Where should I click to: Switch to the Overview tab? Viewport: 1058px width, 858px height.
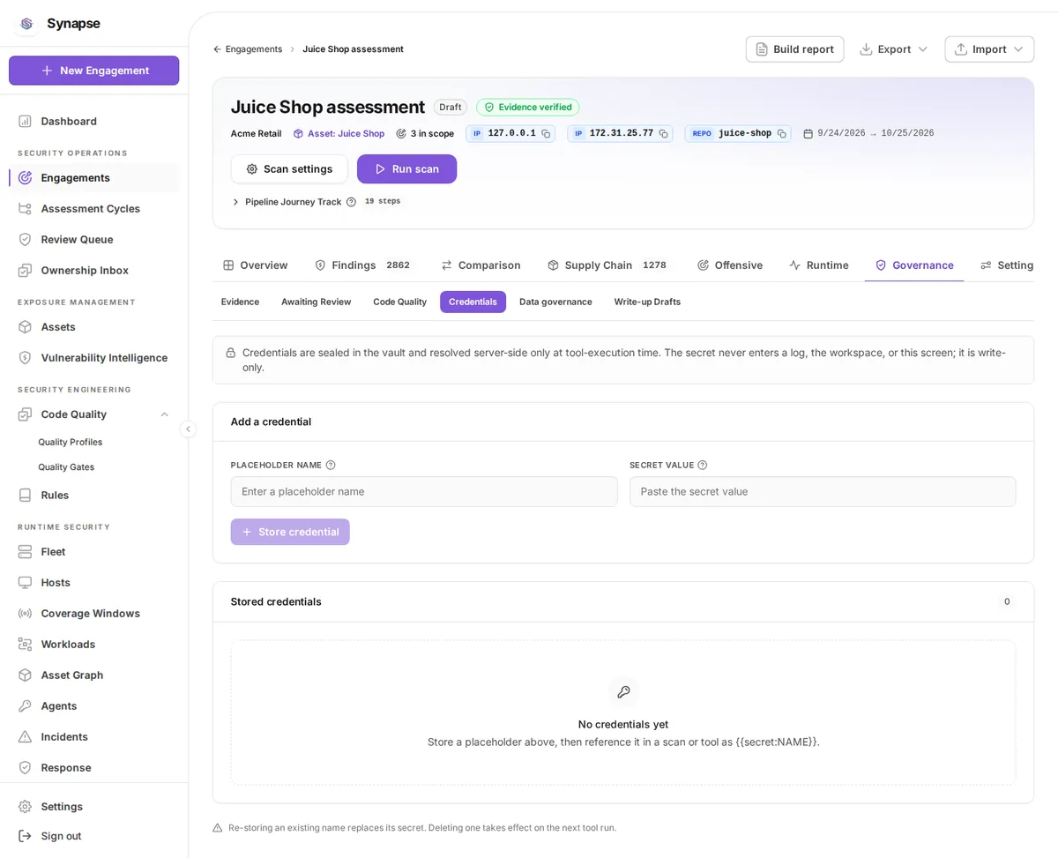(256, 265)
